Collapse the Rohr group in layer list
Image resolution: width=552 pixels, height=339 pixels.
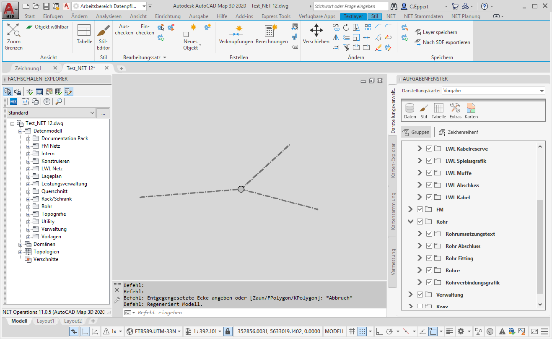411,222
